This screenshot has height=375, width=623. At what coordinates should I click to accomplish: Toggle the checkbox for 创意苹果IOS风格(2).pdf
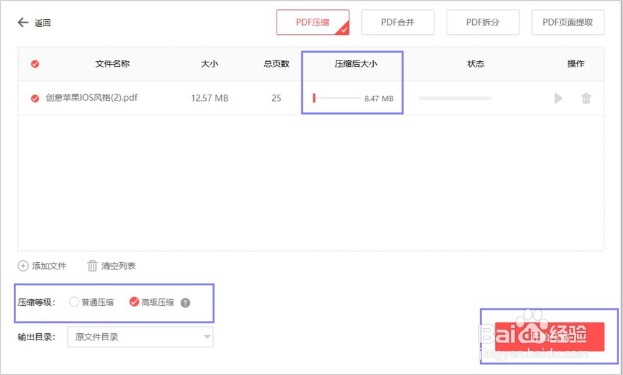click(35, 98)
